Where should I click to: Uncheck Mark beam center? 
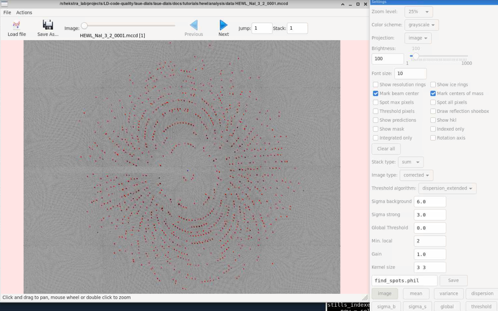pyautogui.click(x=376, y=94)
